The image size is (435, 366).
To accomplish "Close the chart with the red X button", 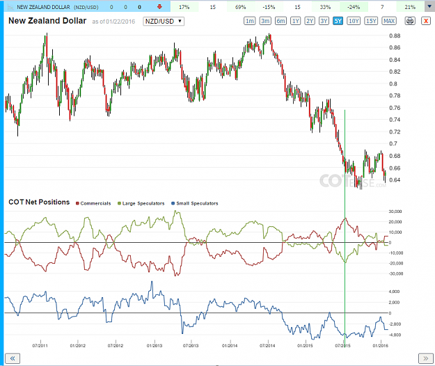I will (426, 21).
